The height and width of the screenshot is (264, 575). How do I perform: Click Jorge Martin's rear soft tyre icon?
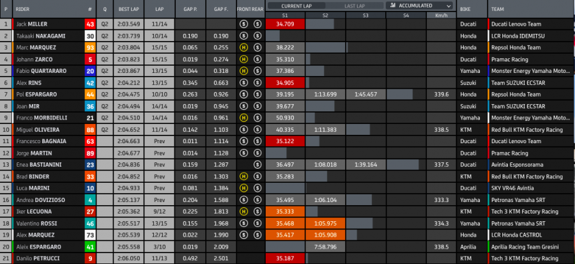257,153
